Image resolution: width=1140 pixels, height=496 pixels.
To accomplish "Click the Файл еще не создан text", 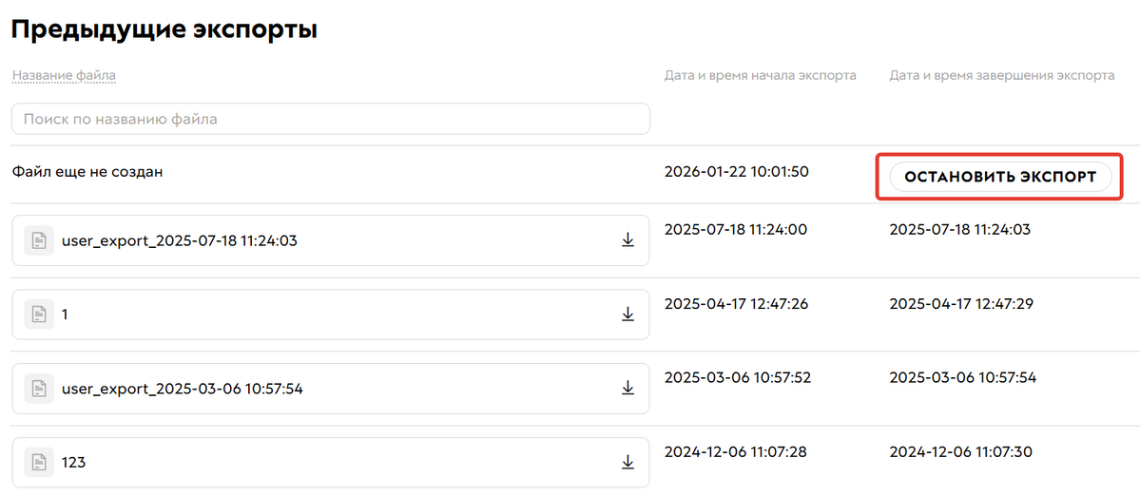I will [x=87, y=172].
